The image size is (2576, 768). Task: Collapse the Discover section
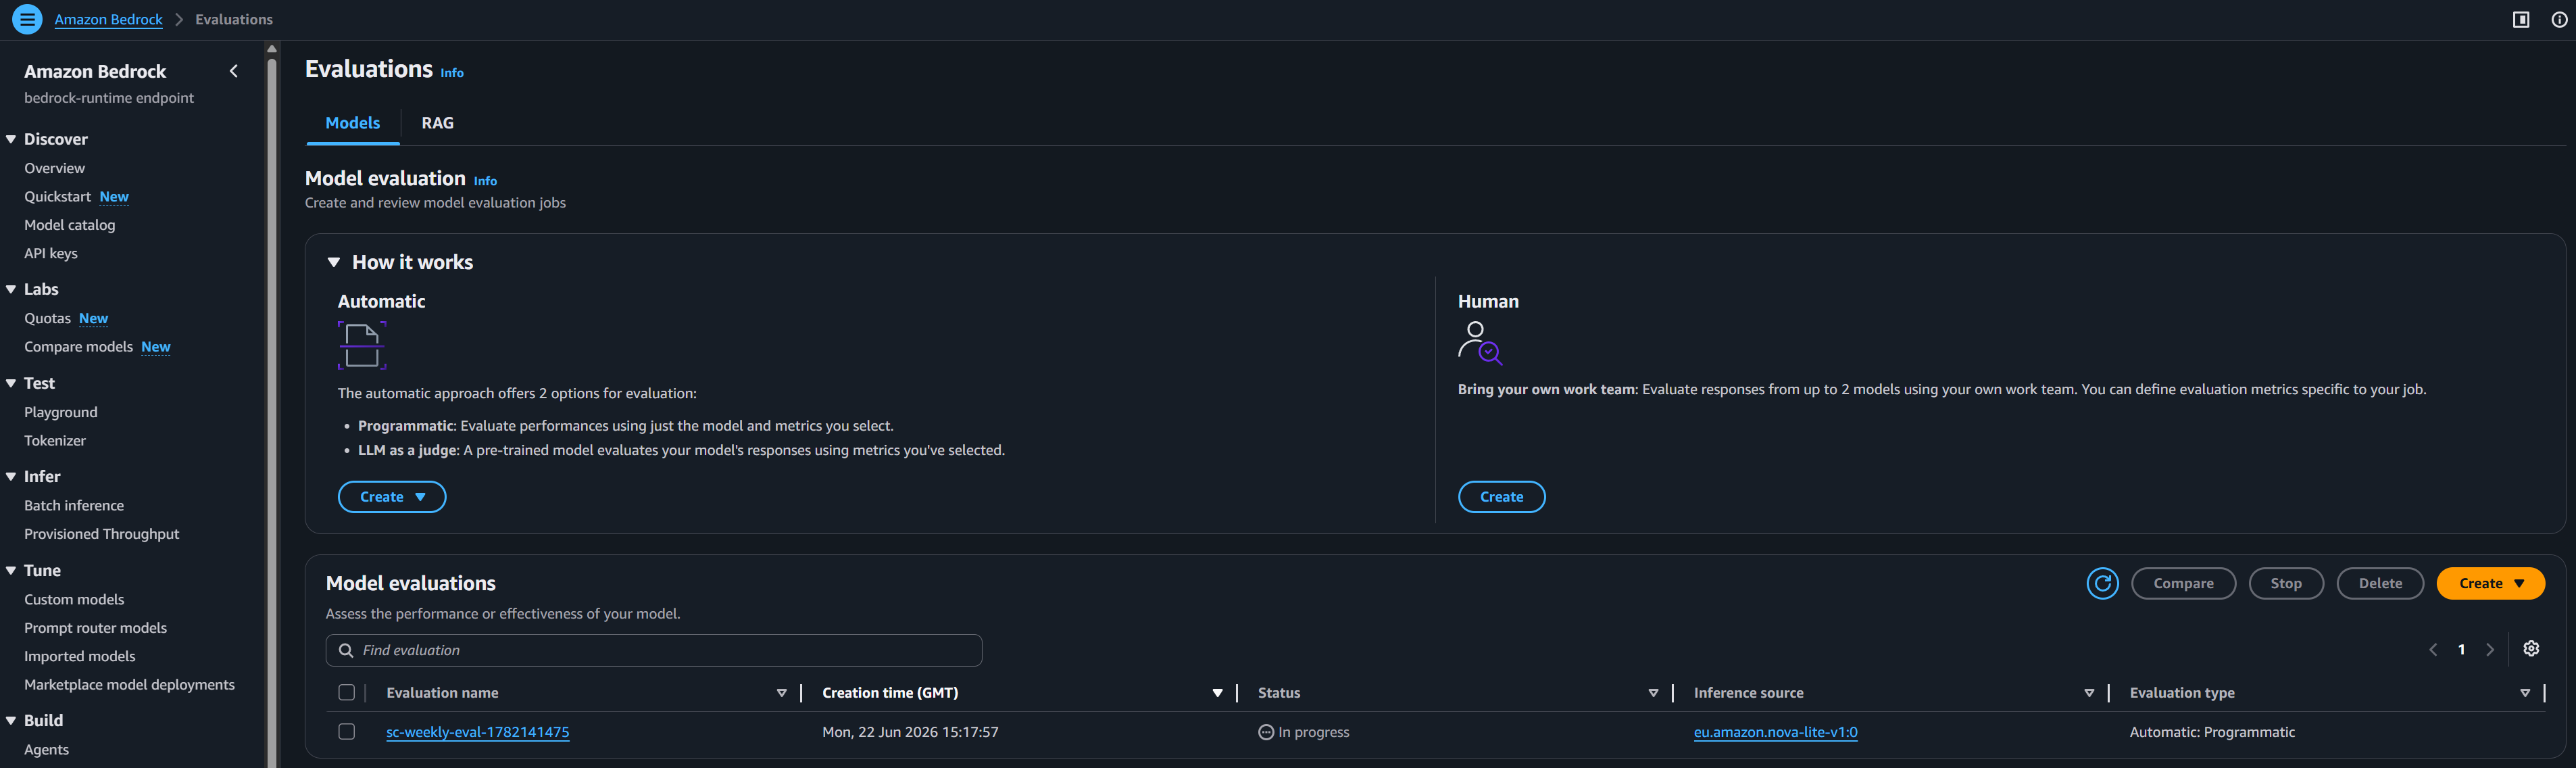[x=11, y=139]
